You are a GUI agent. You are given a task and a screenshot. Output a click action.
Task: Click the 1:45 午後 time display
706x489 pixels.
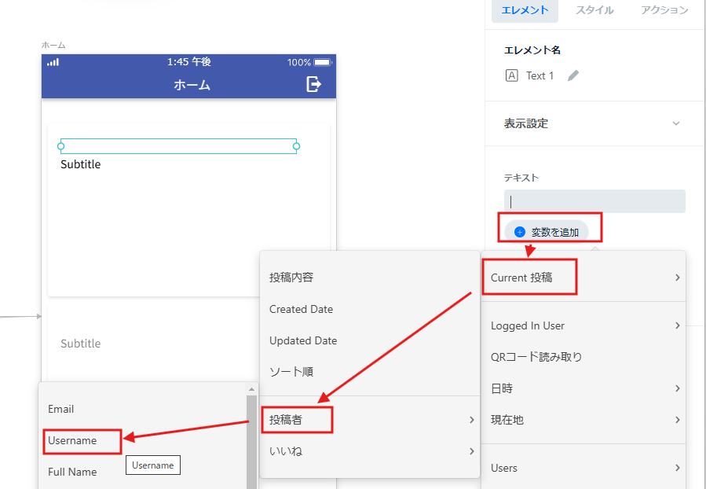(189, 62)
